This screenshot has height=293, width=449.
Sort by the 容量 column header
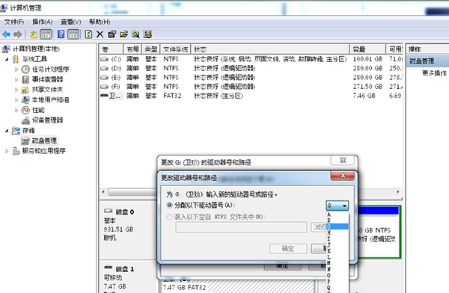coord(367,49)
